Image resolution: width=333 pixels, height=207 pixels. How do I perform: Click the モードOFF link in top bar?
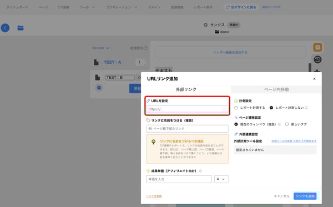271,7
